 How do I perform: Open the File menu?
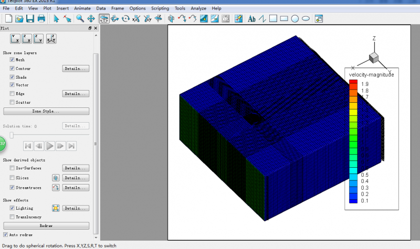tap(6, 8)
